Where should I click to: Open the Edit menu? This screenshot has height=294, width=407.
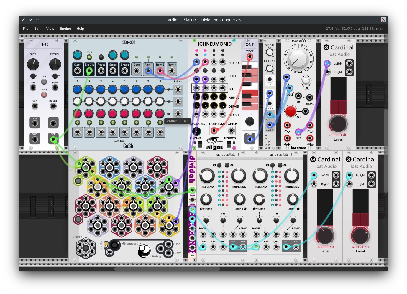37,29
